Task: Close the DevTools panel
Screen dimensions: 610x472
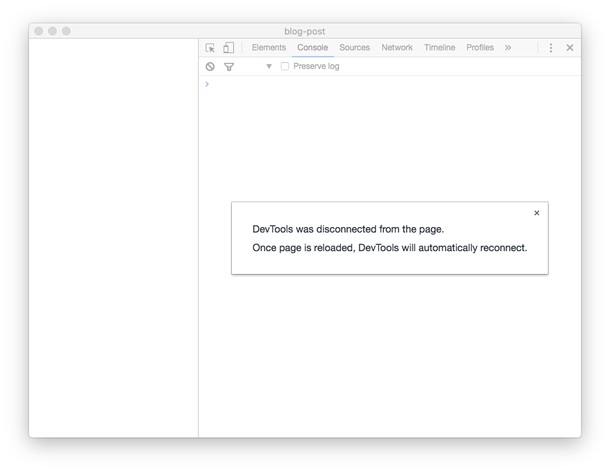Action: [x=570, y=48]
